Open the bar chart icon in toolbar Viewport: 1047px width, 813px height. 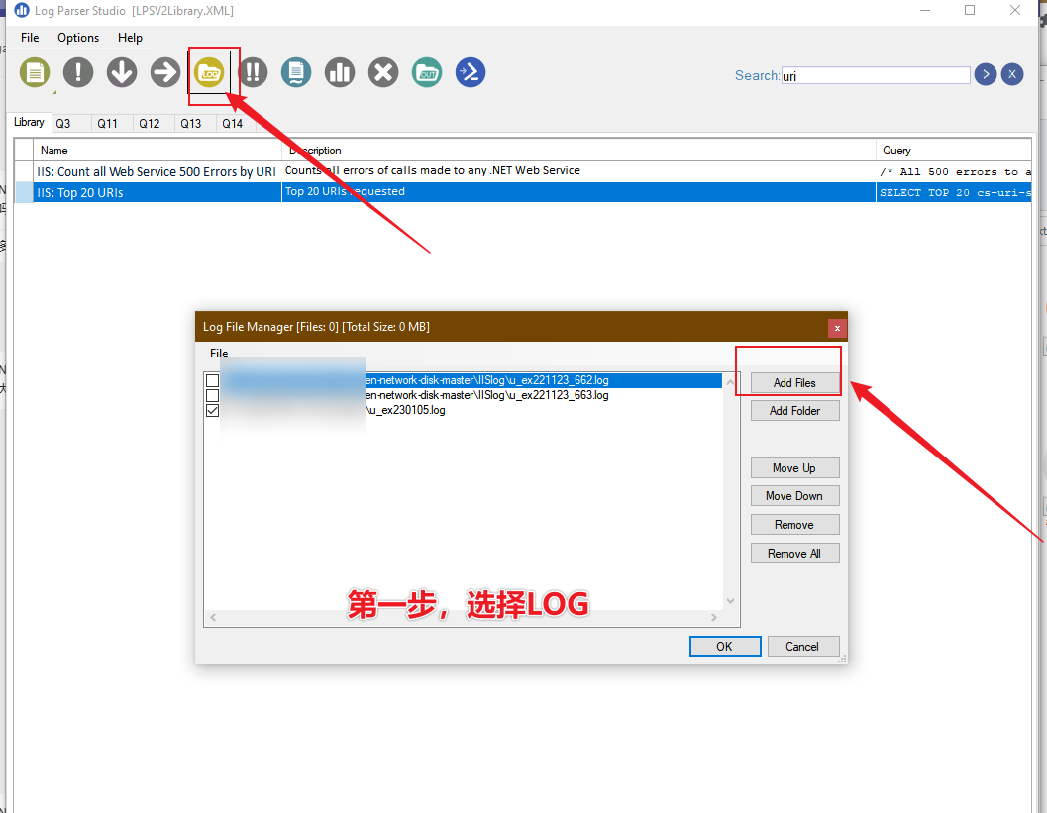(340, 72)
